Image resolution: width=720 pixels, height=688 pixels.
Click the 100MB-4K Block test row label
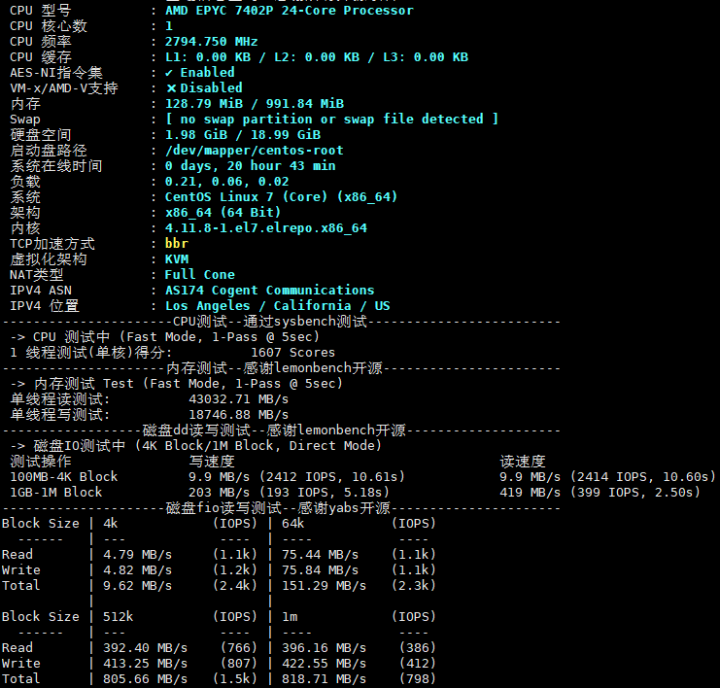tap(63, 477)
